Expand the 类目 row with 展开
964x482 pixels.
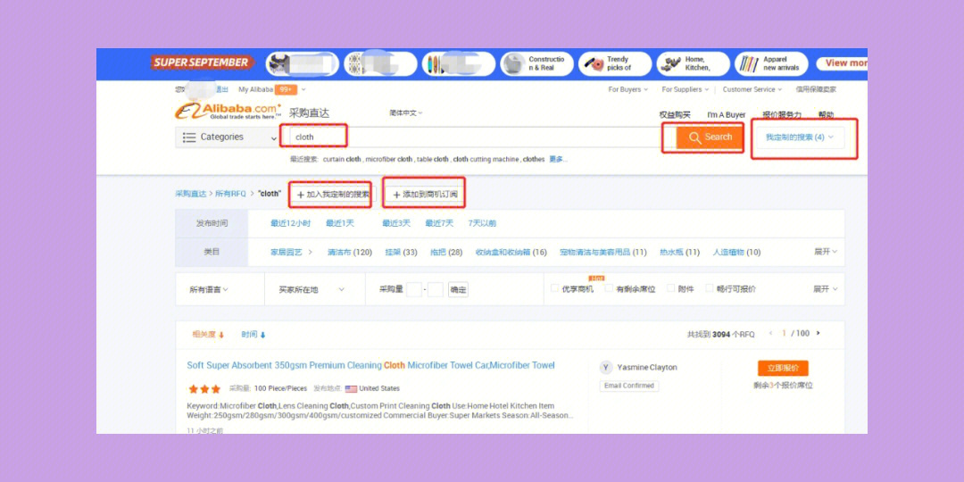pyautogui.click(x=826, y=252)
